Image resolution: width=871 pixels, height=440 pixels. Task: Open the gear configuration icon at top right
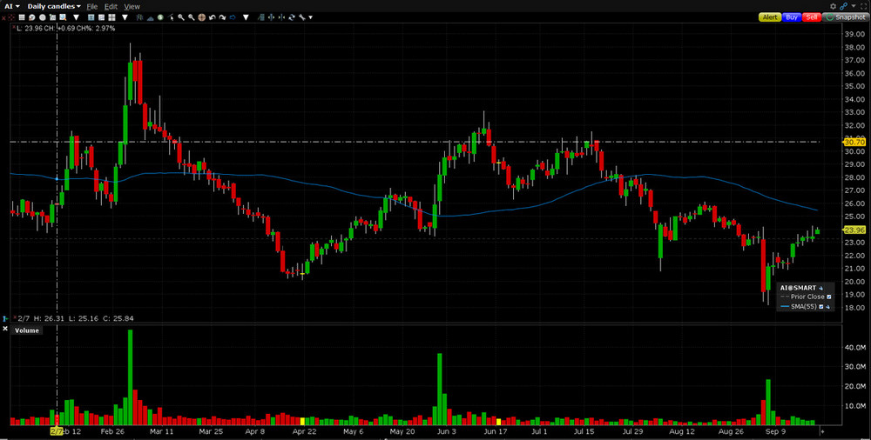tap(833, 6)
